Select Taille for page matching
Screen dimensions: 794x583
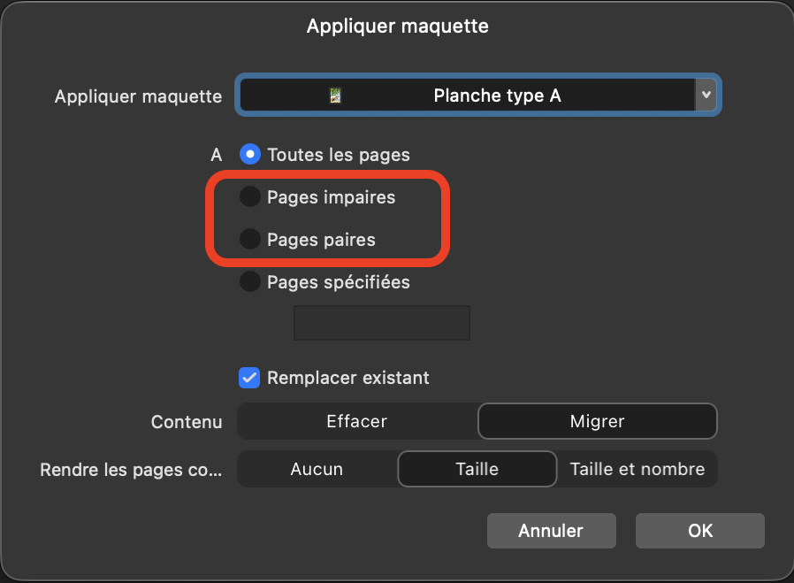point(477,469)
